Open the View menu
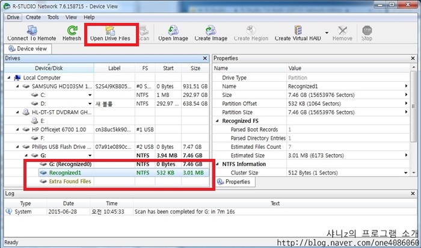This screenshot has width=421, height=248. point(71,17)
